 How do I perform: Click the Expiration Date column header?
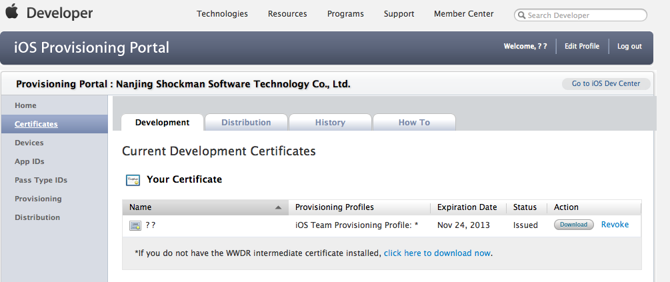(x=467, y=207)
